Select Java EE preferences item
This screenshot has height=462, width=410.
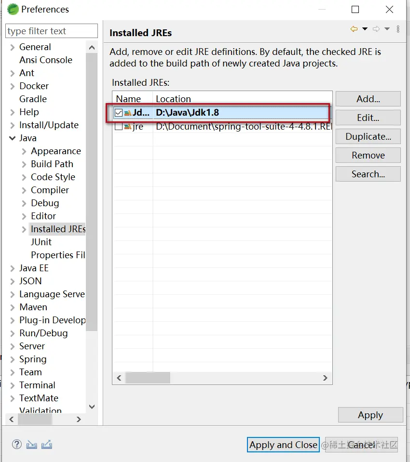(x=34, y=268)
